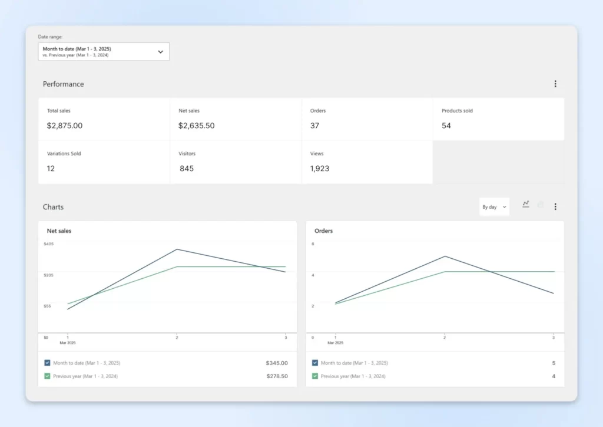Switch to bar chart view
The image size is (603, 427).
(541, 205)
